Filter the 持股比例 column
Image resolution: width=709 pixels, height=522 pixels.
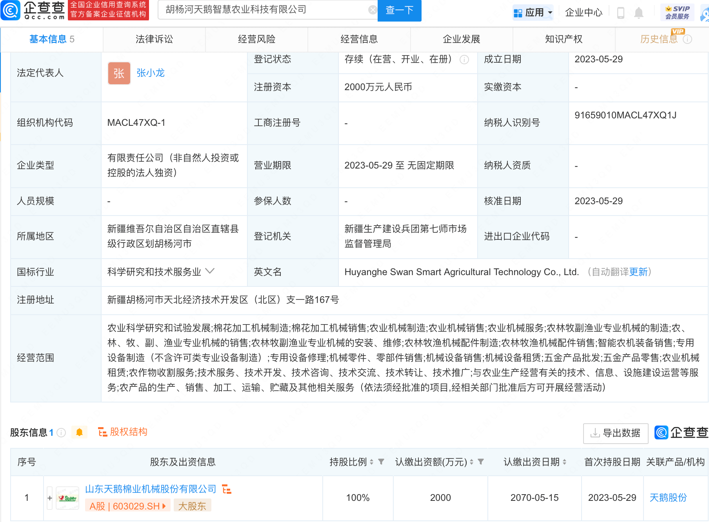coord(381,462)
